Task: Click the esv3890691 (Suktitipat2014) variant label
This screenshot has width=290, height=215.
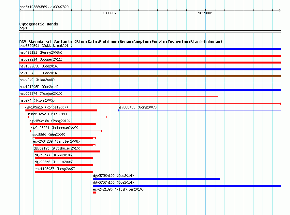Action: (46, 46)
